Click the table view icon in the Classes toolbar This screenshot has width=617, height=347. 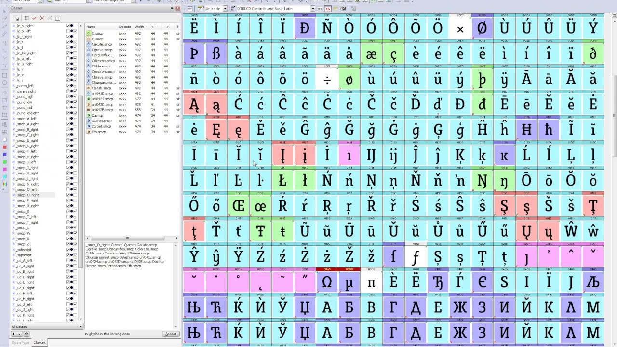click(x=57, y=18)
